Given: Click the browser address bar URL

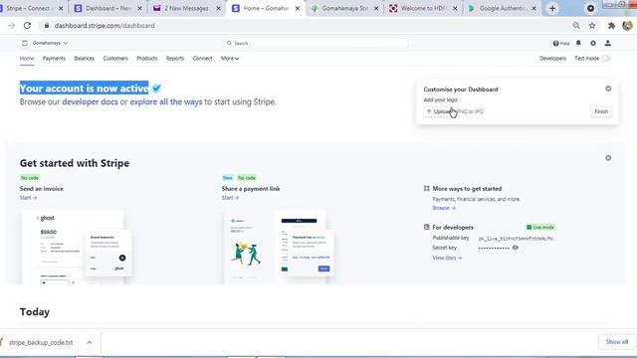Looking at the screenshot, I should coord(105,26).
